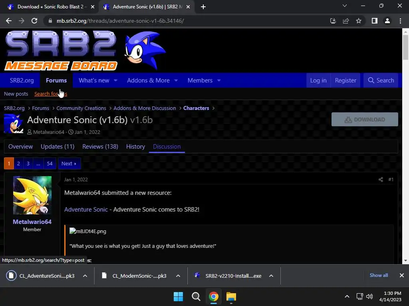Expand the What's new dropdown arrow
This screenshot has width=409, height=306.
115,80
